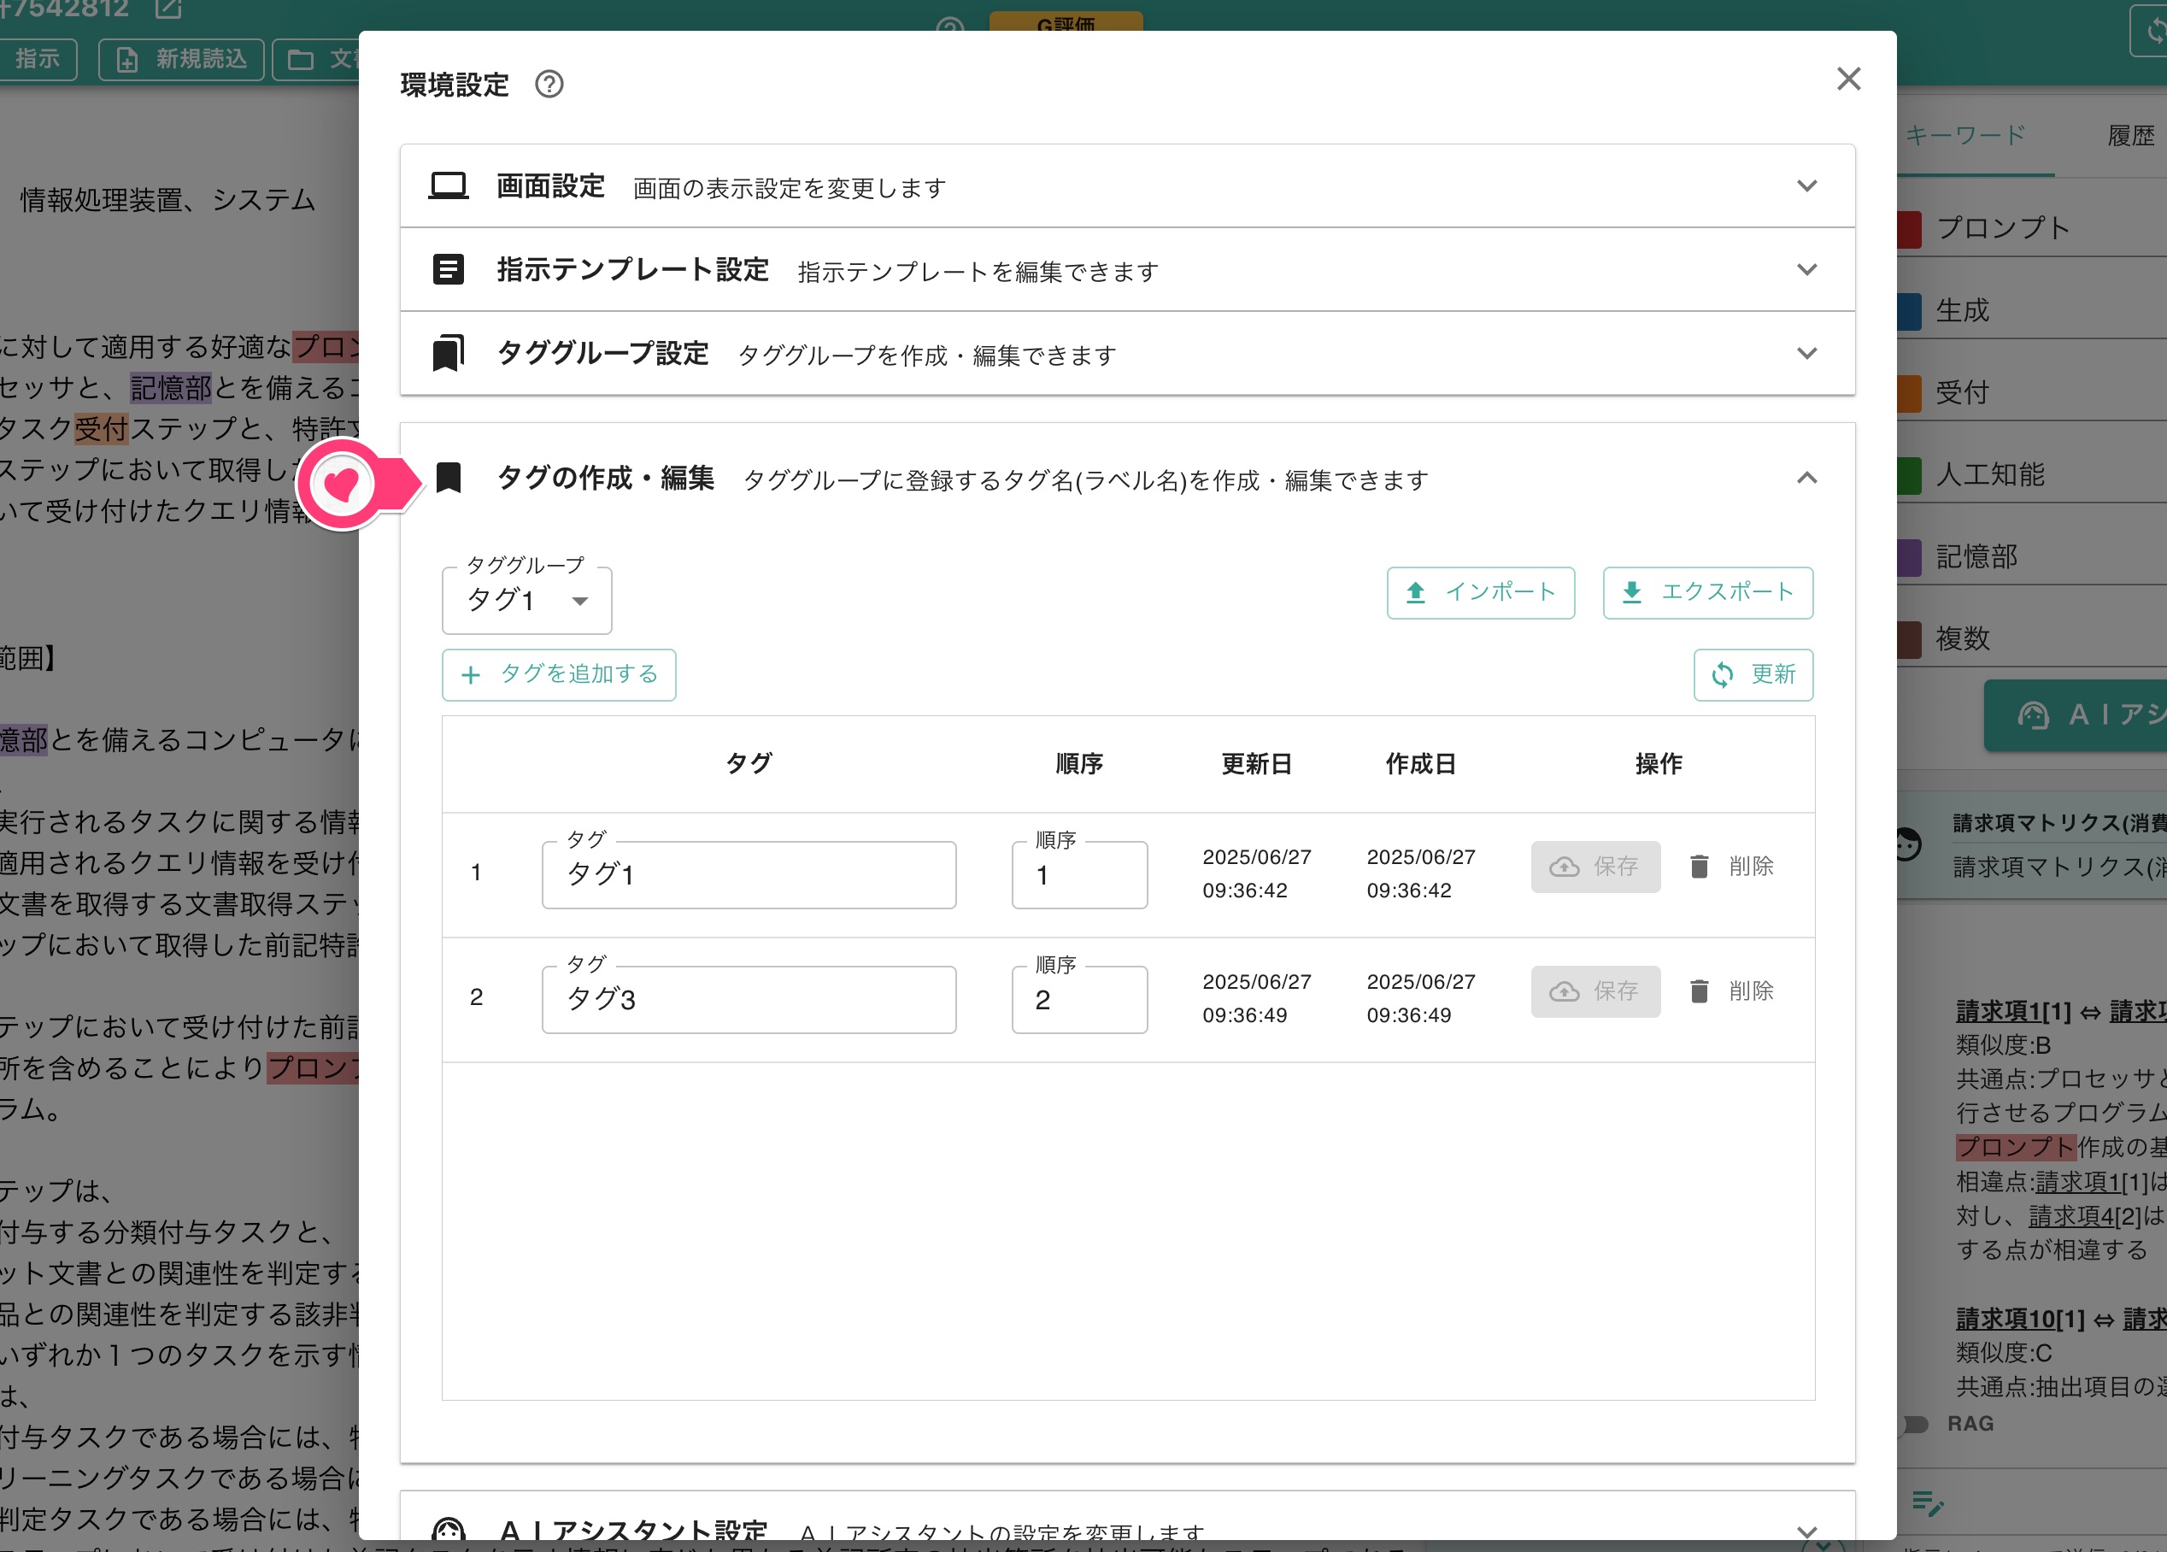The width and height of the screenshot is (2167, 1552).
Task: Expand the 画面設定 section chevron
Action: [1806, 185]
